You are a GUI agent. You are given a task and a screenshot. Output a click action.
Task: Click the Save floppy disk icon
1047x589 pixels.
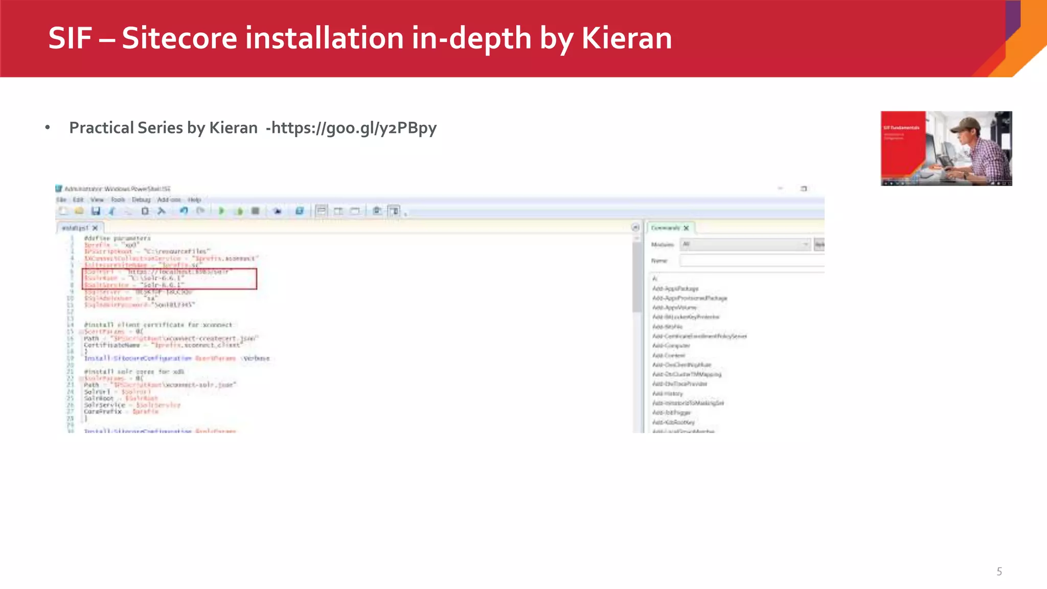96,211
